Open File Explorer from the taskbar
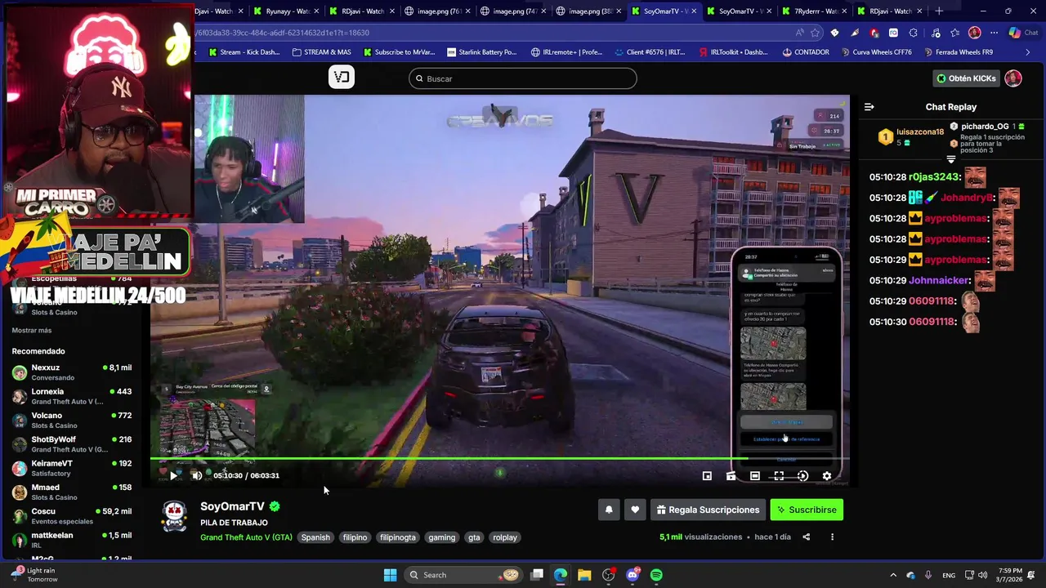 click(584, 575)
